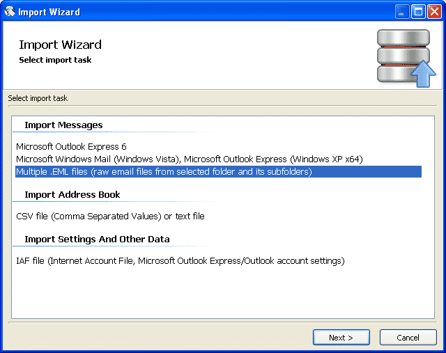Click Import Settings And Other Data header
Screen dimensions: 446x353
97,239
